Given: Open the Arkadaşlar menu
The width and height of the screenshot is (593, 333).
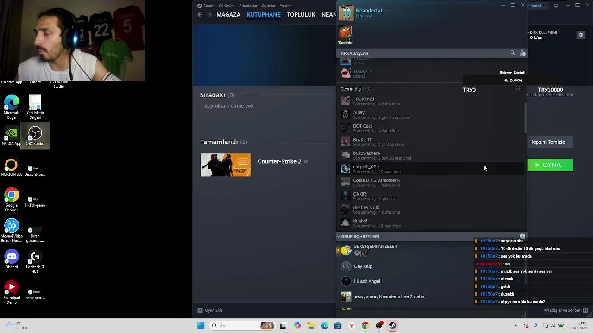Looking at the screenshot, I should (248, 6).
